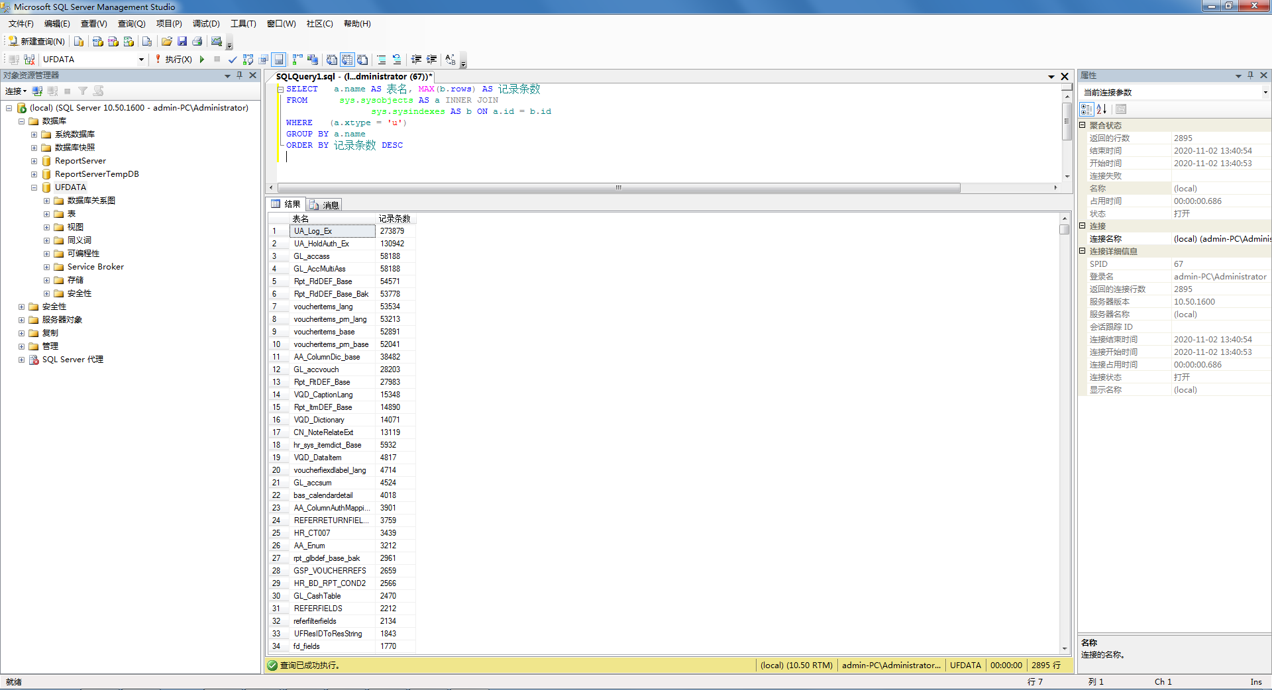Click the New Query (新建查询) button
This screenshot has height=690, width=1272.
(37, 41)
